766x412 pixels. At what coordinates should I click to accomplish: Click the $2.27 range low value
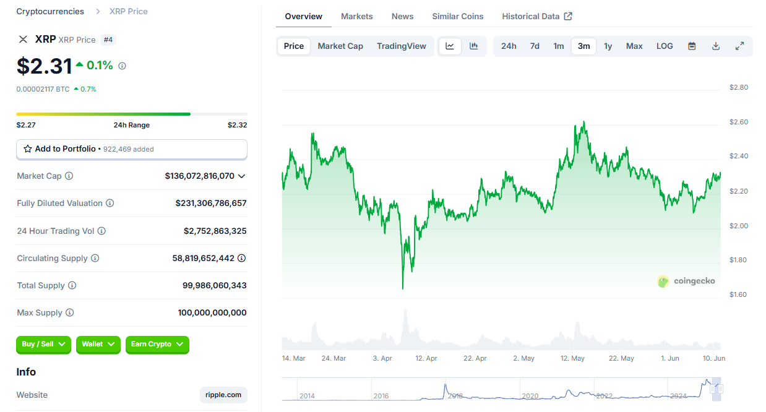point(25,125)
